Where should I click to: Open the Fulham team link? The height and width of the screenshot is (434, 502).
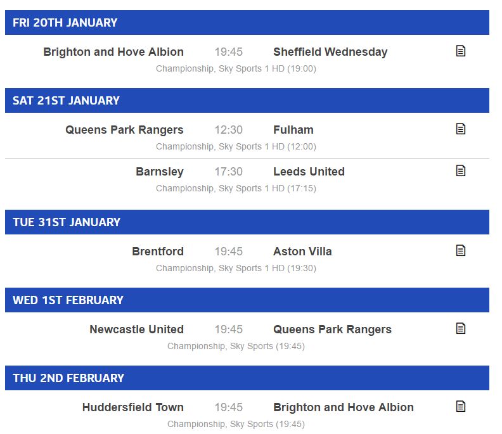pyautogui.click(x=293, y=130)
